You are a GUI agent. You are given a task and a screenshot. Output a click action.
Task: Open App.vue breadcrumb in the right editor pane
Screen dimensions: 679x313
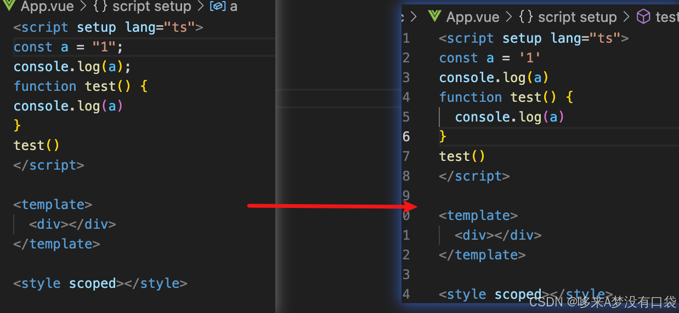pyautogui.click(x=473, y=17)
